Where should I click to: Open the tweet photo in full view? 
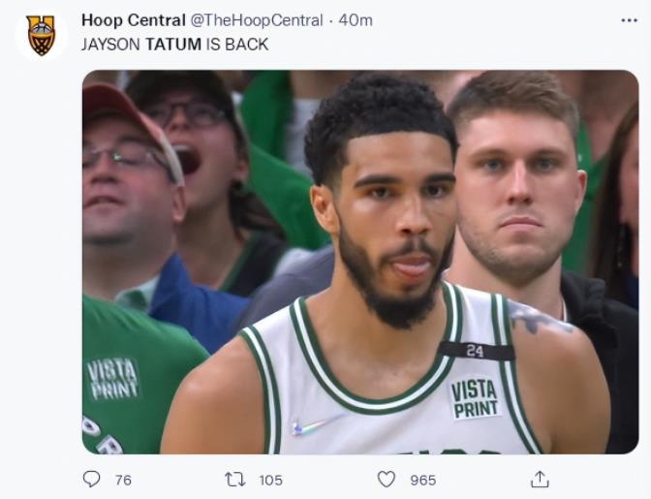(360, 262)
